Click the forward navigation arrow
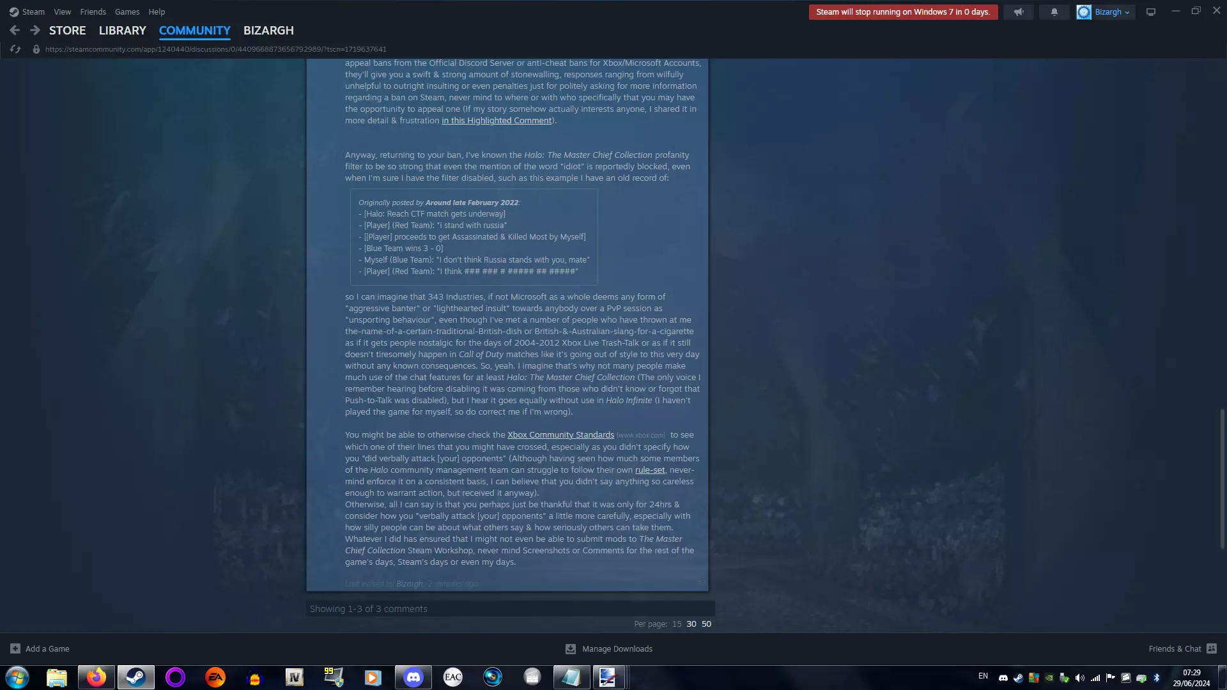This screenshot has height=690, width=1227. point(35,30)
